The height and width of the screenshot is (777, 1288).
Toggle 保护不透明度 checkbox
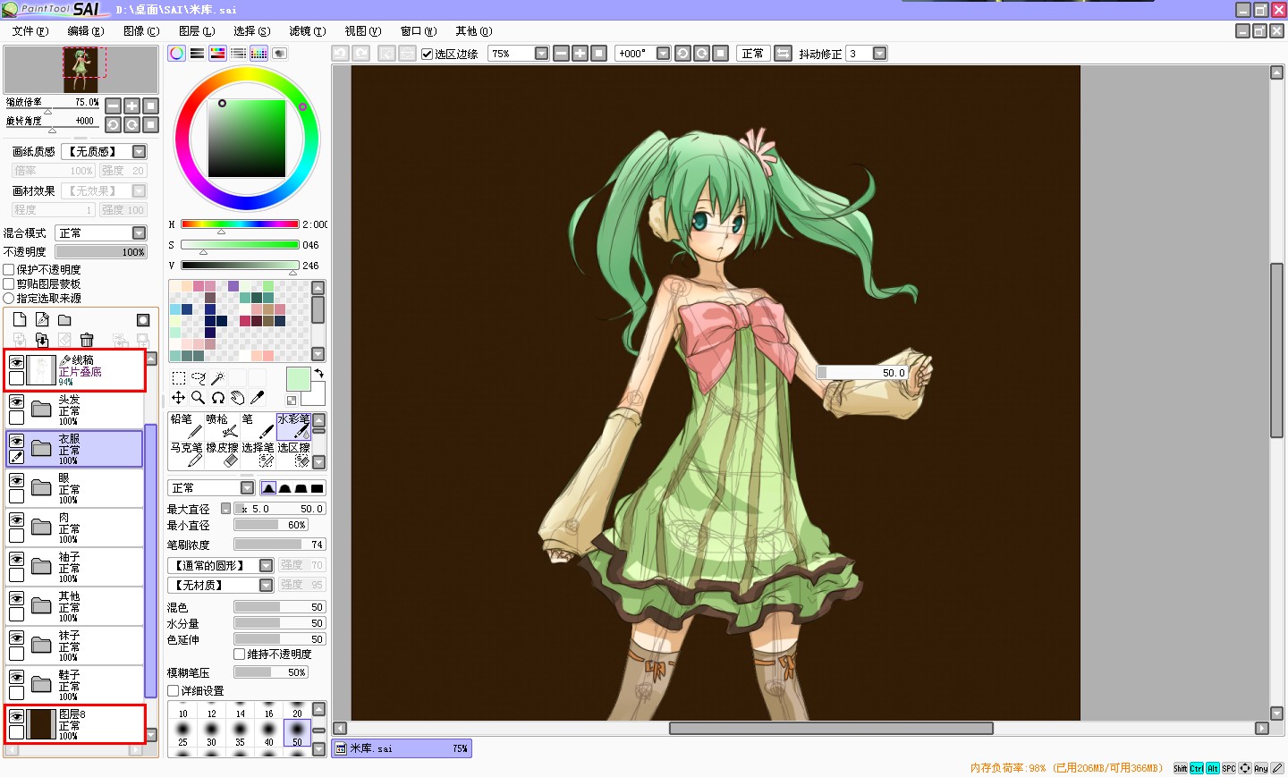pos(9,269)
